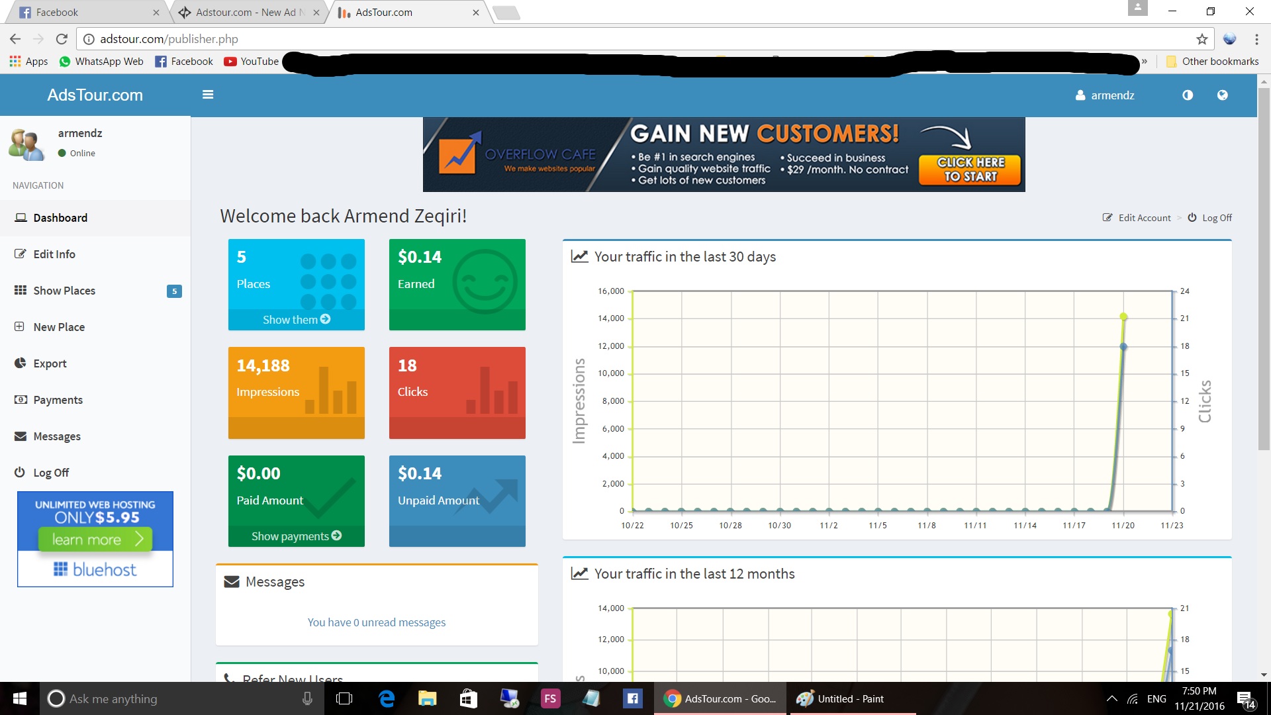Open armendz user menu in header

1105,95
